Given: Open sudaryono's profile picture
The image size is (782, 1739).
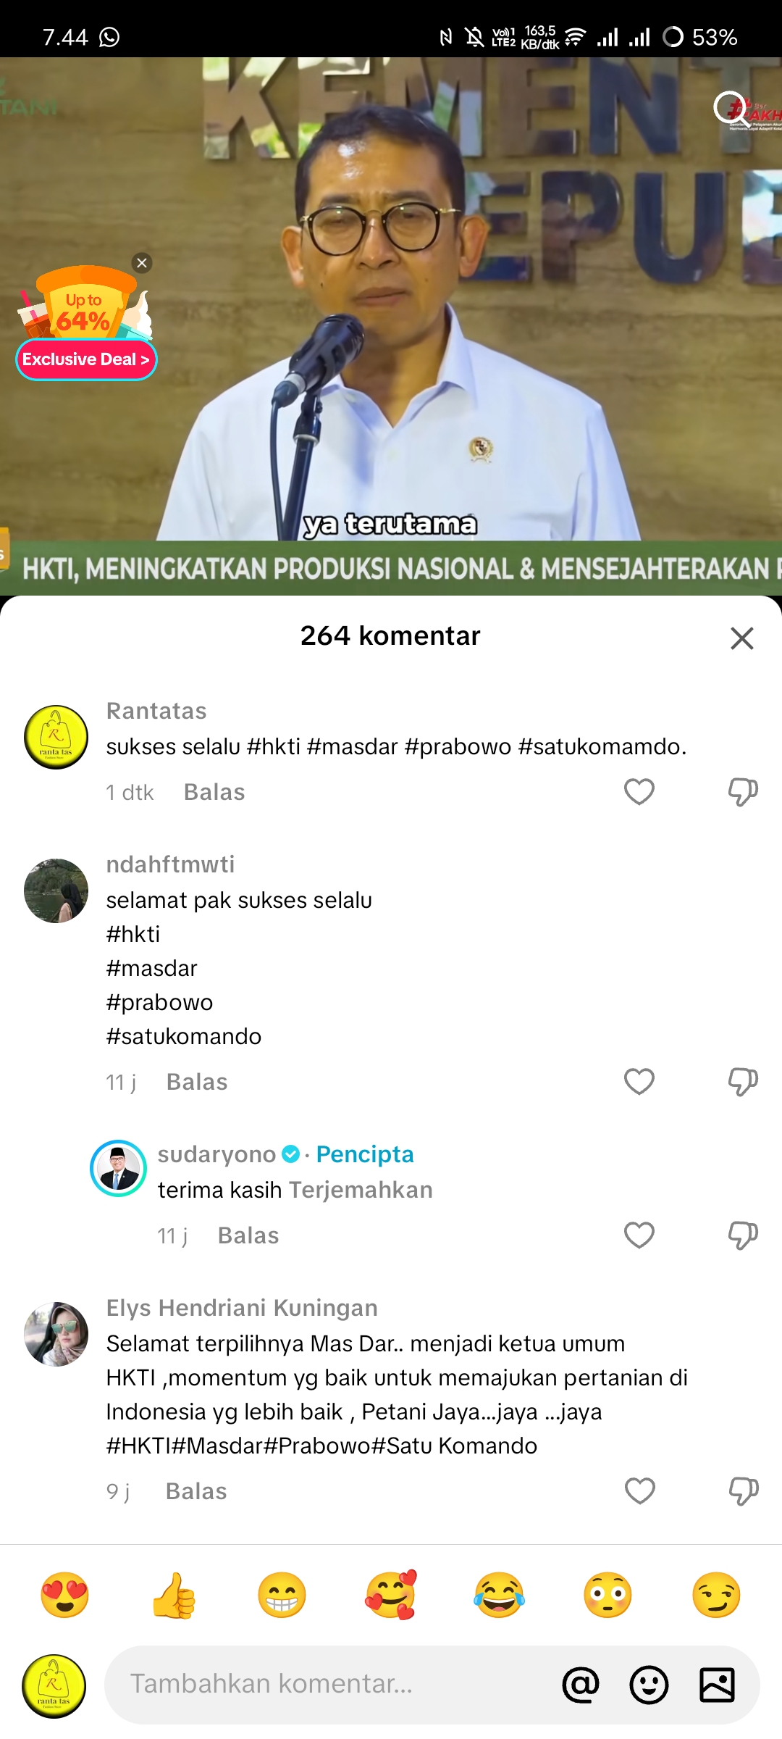Looking at the screenshot, I should [x=118, y=1168].
